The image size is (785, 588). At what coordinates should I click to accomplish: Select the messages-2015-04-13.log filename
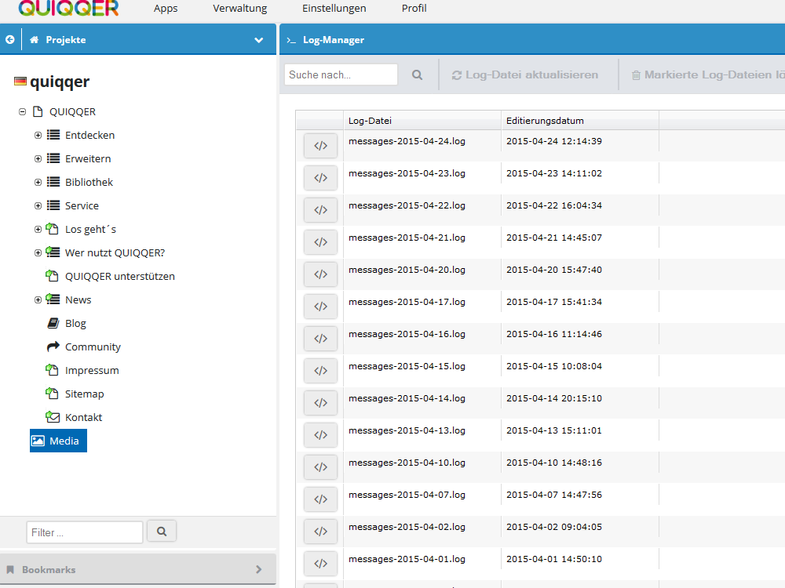(407, 430)
